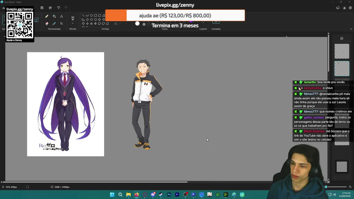354x199 pixels.
Task: Add a new layer with the plus button
Action: 342,38
